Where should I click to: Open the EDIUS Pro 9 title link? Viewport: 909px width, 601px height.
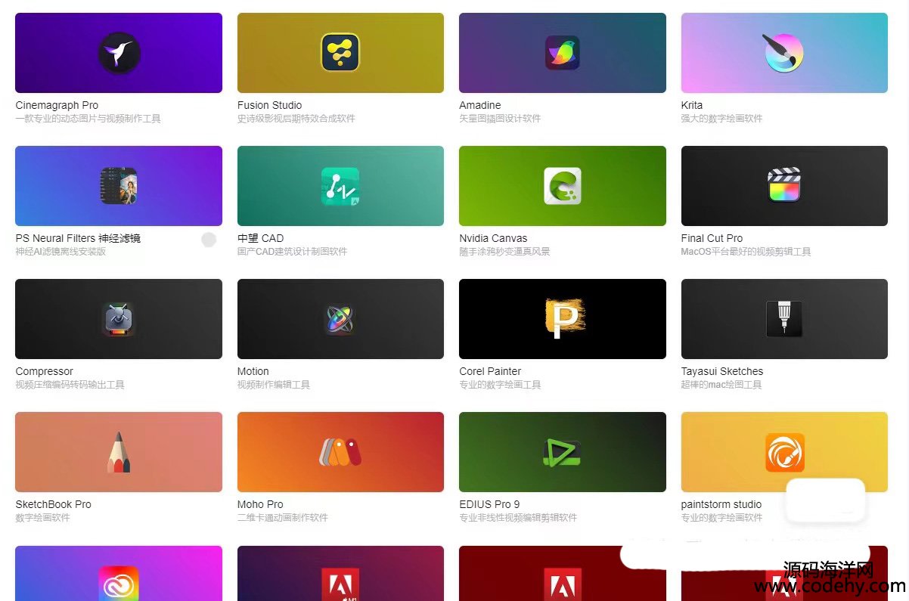click(489, 504)
